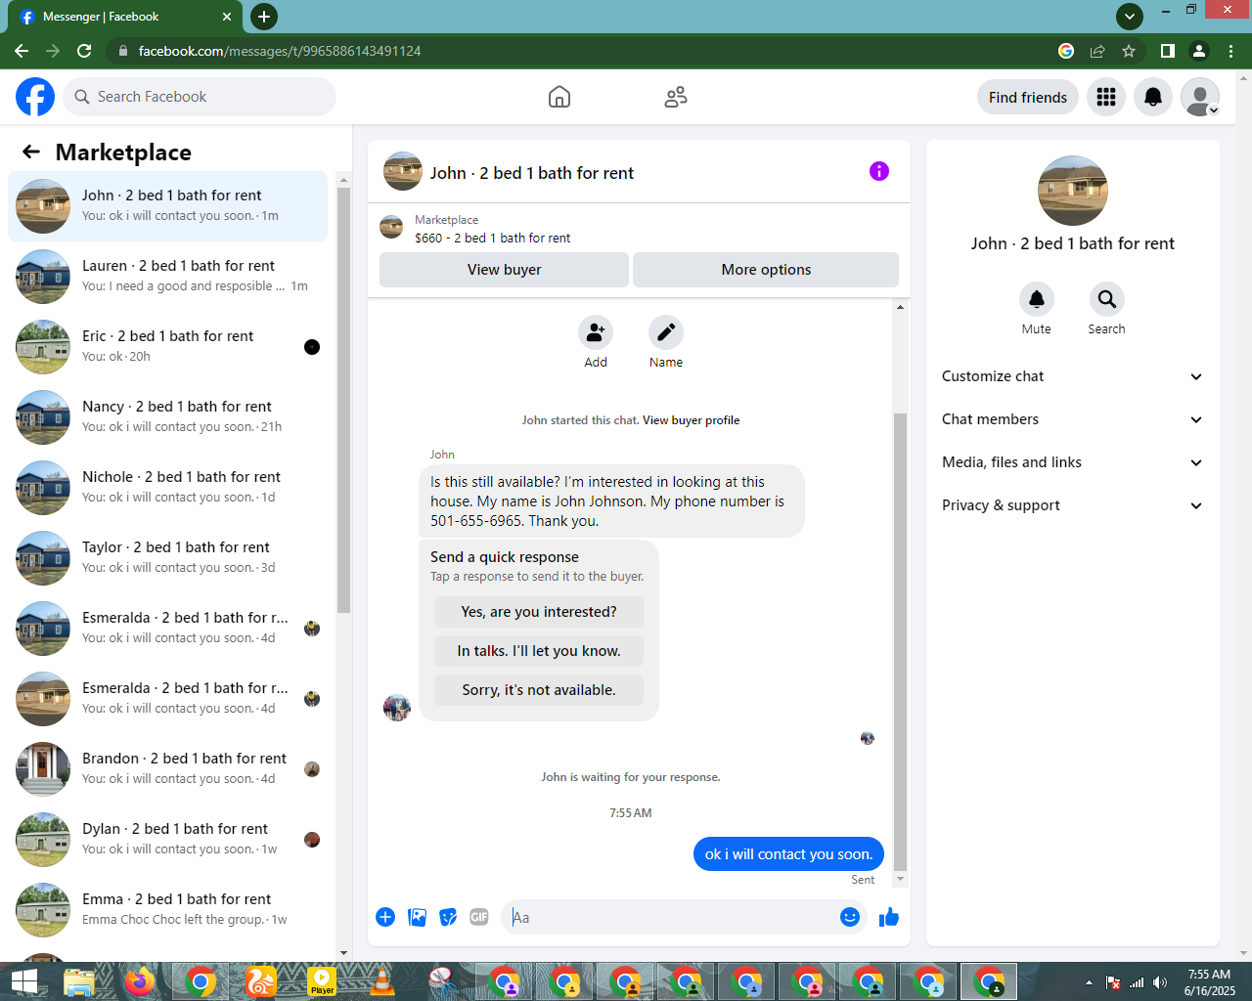Send a thumbs-up like
This screenshot has height=1001, width=1252.
tap(889, 917)
